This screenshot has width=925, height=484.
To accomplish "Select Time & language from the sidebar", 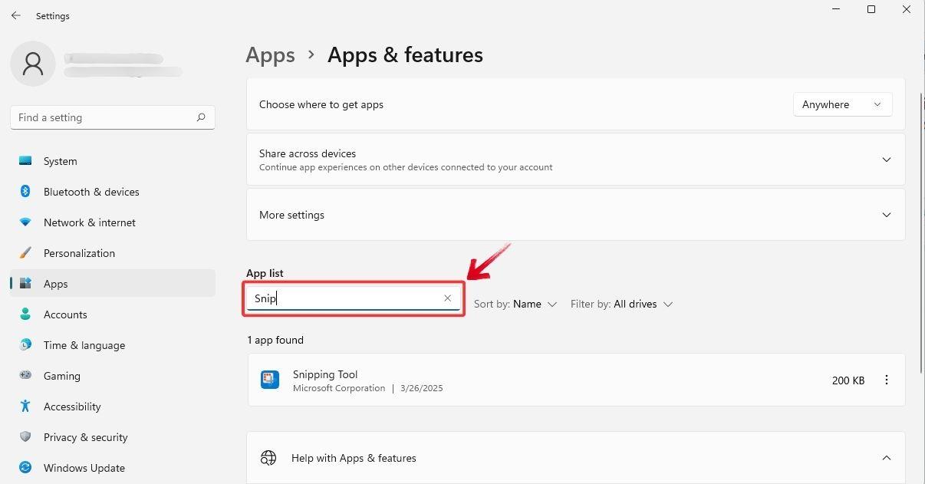I will tap(84, 345).
